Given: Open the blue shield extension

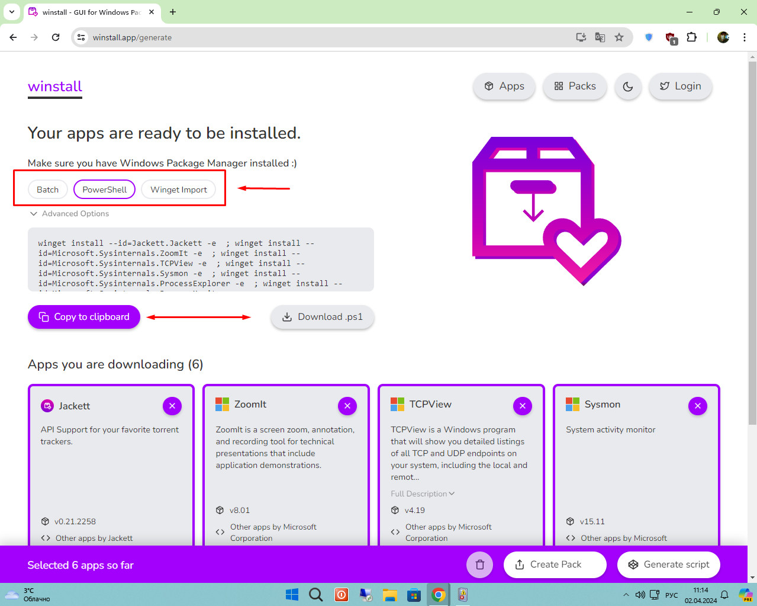Looking at the screenshot, I should [x=649, y=37].
